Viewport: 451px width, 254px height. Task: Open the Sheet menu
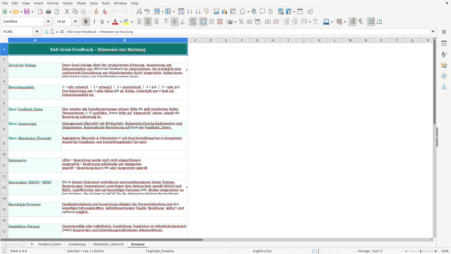click(x=81, y=3)
